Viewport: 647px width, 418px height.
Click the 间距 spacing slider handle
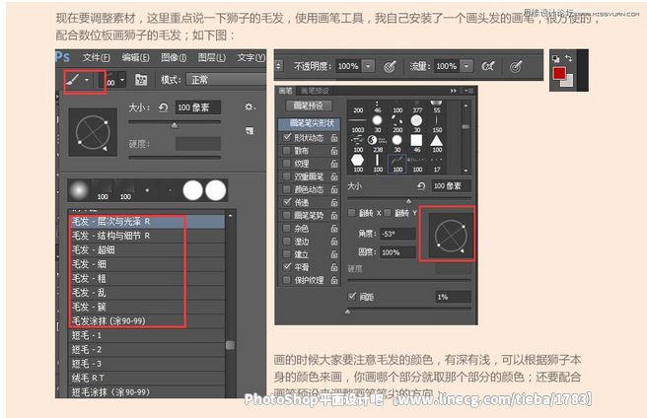pyautogui.click(x=347, y=312)
